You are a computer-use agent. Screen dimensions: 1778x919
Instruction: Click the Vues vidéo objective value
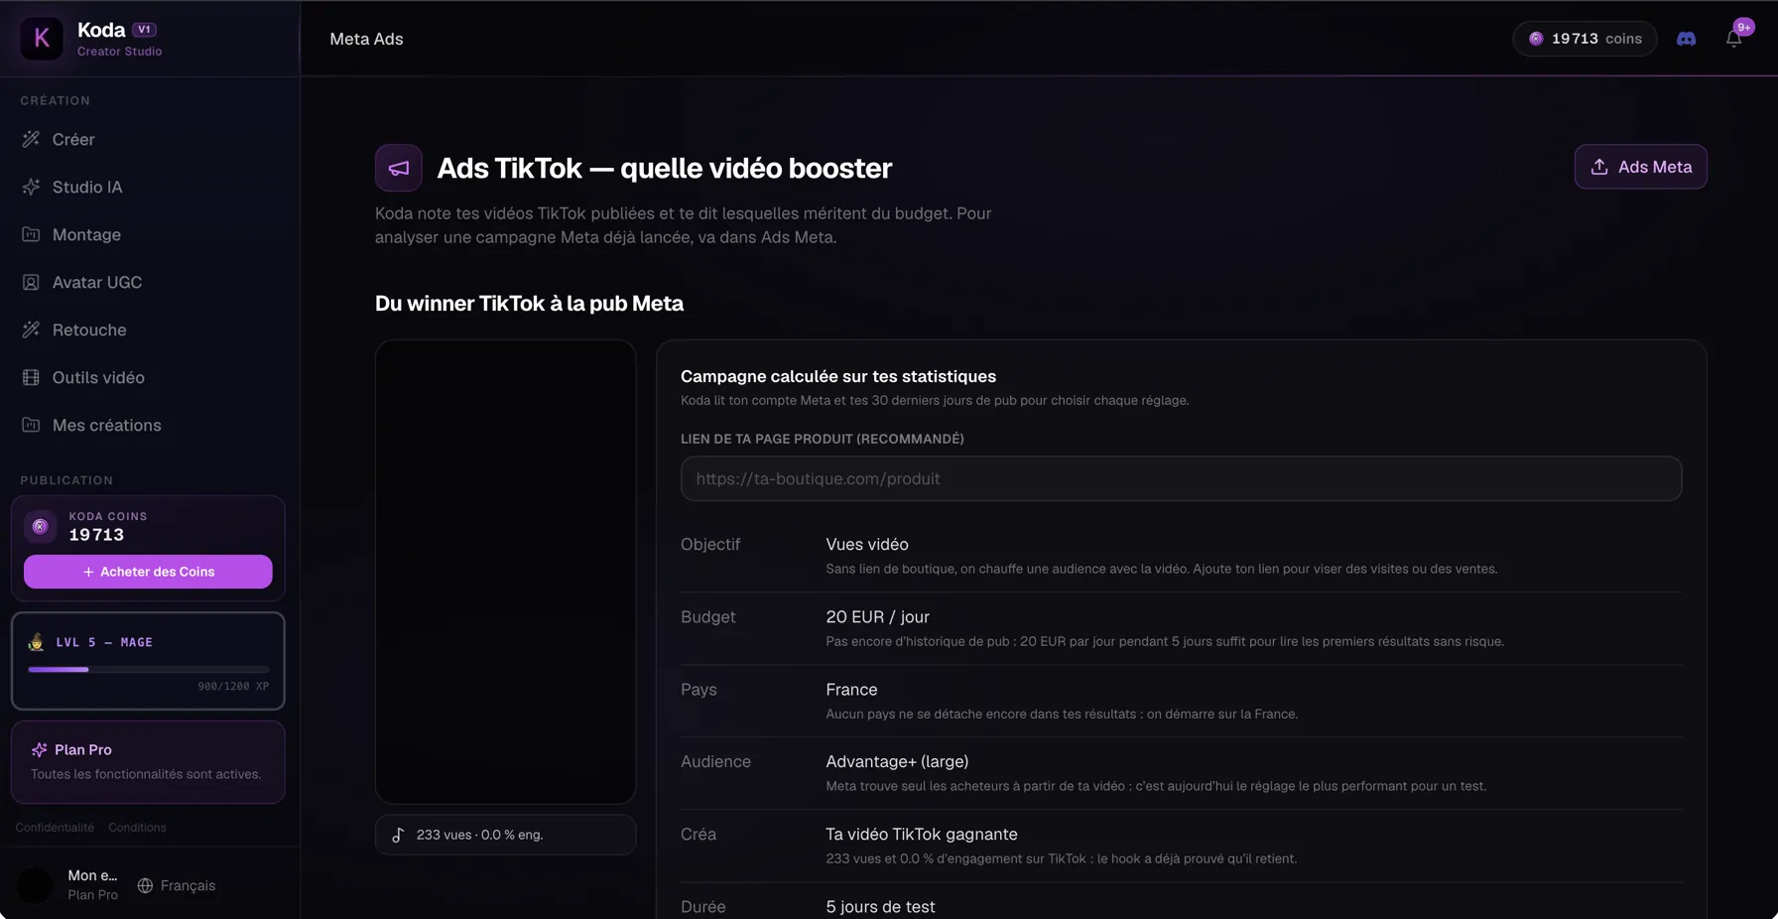tap(866, 544)
